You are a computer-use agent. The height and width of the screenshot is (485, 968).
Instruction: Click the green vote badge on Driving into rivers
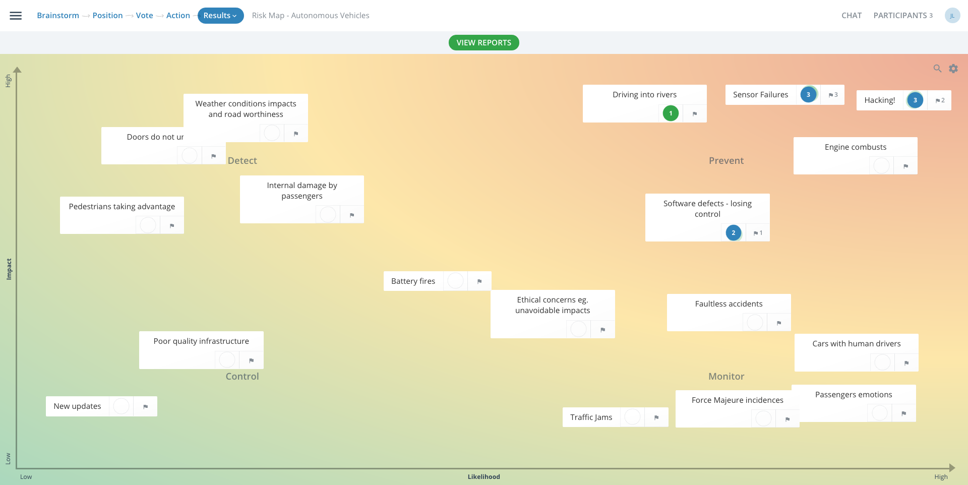(670, 113)
